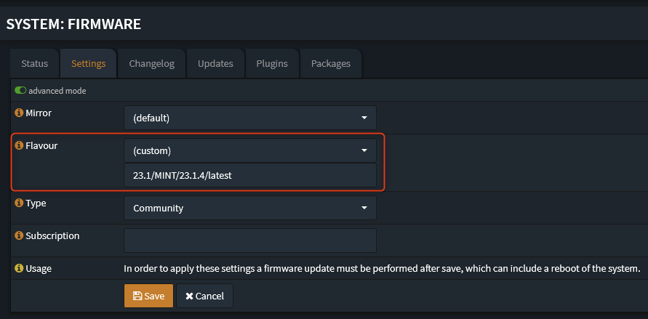The image size is (648, 319).
Task: Click the Flavour help info icon
Action: (x=20, y=146)
